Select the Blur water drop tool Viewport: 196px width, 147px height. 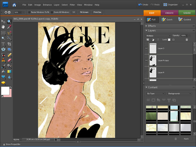[x=9, y=77]
